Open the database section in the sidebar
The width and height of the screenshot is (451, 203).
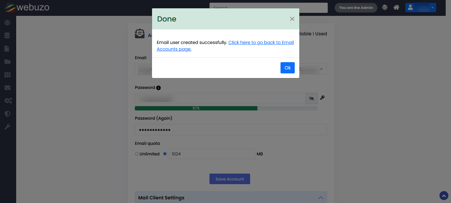(7, 35)
